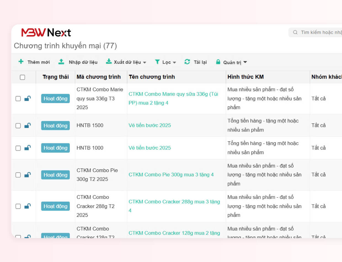Click the Xuất dữ liệu download icon
Image resolution: width=342 pixels, height=262 pixels.
tap(109, 62)
